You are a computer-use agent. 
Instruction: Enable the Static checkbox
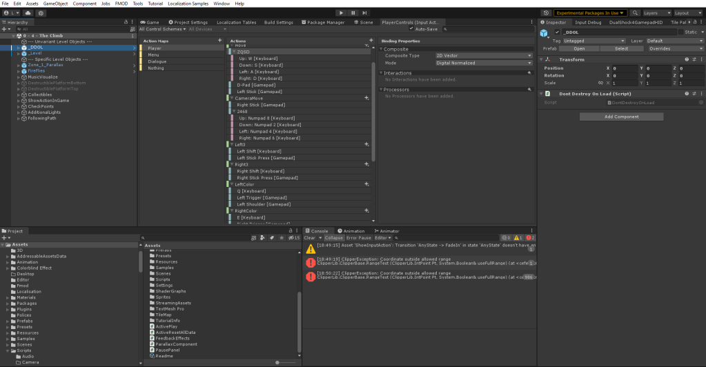click(680, 32)
